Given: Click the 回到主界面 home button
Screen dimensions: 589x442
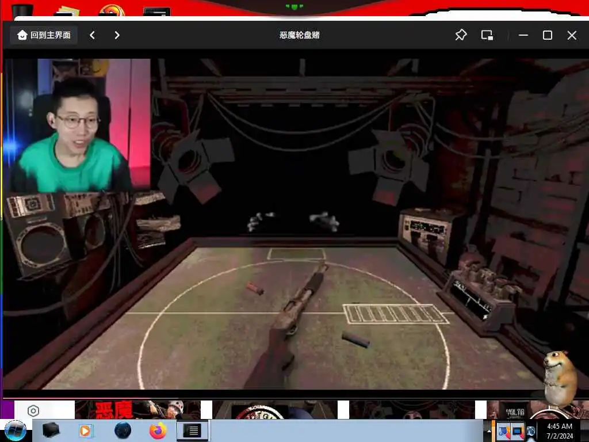Looking at the screenshot, I should (44, 35).
